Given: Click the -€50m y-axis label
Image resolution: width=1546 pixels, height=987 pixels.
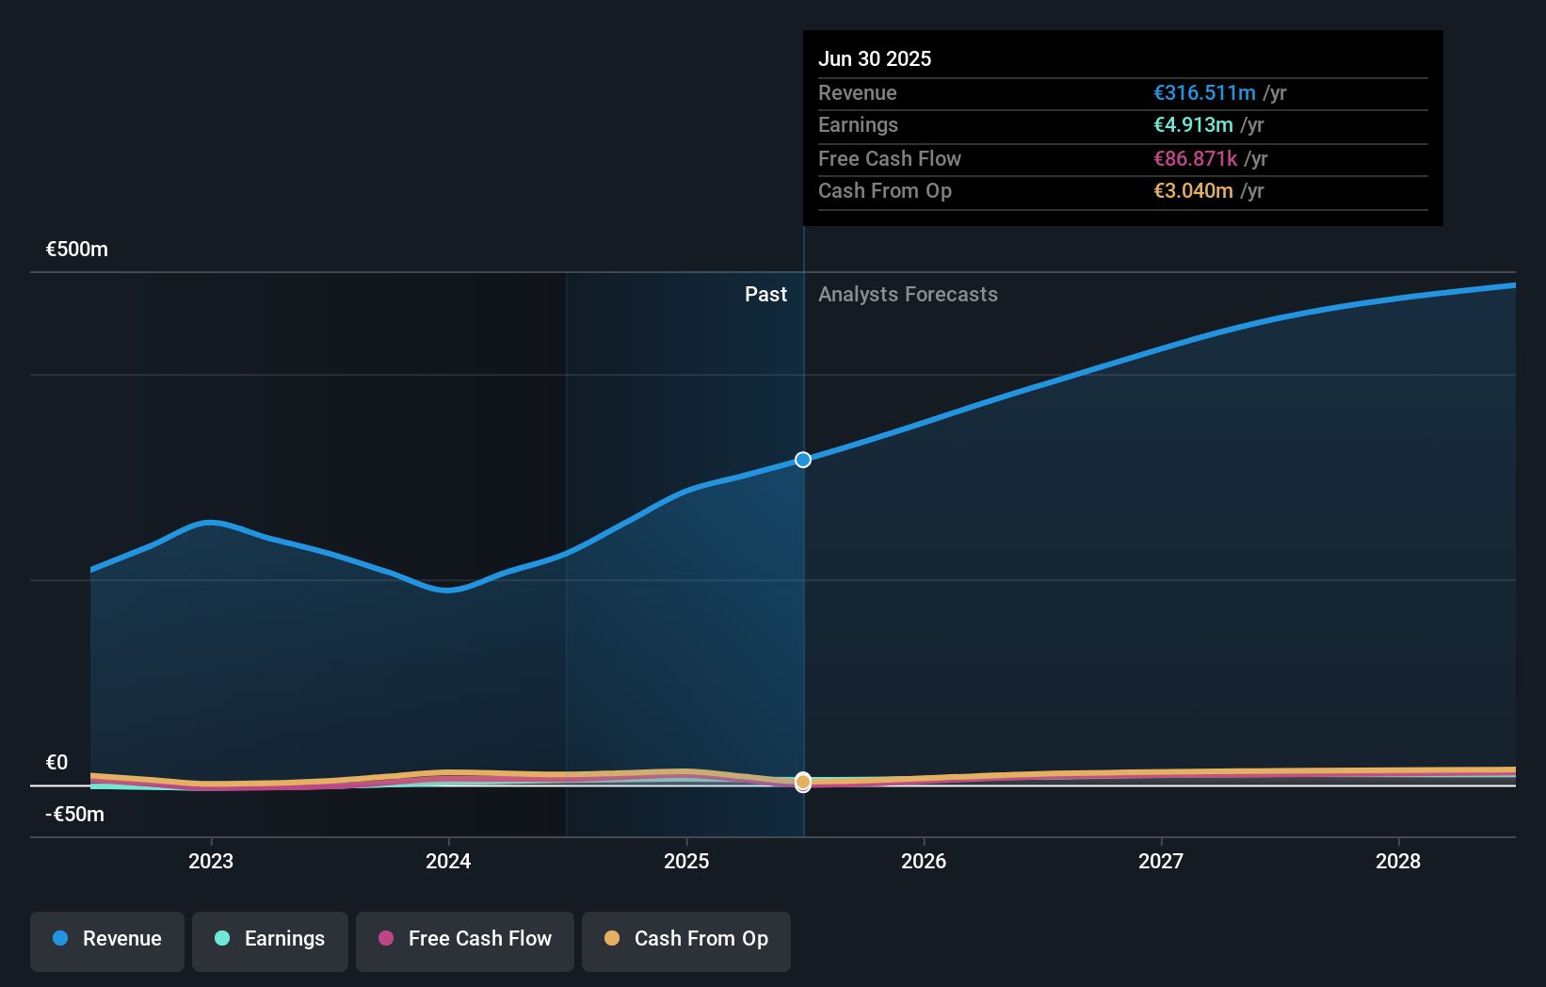Looking at the screenshot, I should [x=75, y=815].
